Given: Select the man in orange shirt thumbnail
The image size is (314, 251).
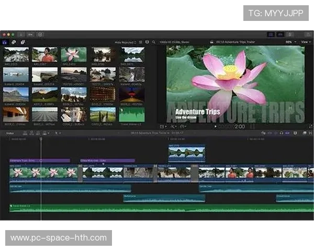Looking at the screenshot, I should point(45,54).
